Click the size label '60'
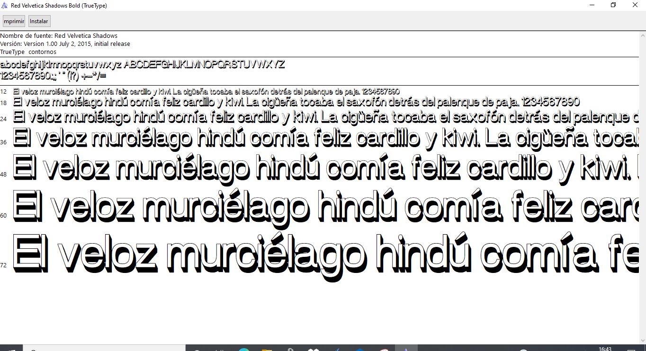Image resolution: width=646 pixels, height=351 pixels. pos(3,216)
